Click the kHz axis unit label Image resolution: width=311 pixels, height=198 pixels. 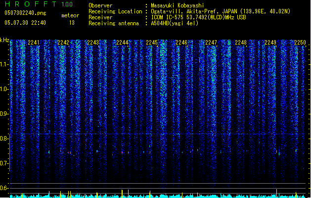coord(4,40)
